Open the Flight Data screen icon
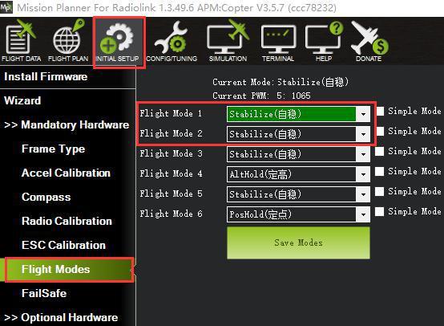 (21, 41)
